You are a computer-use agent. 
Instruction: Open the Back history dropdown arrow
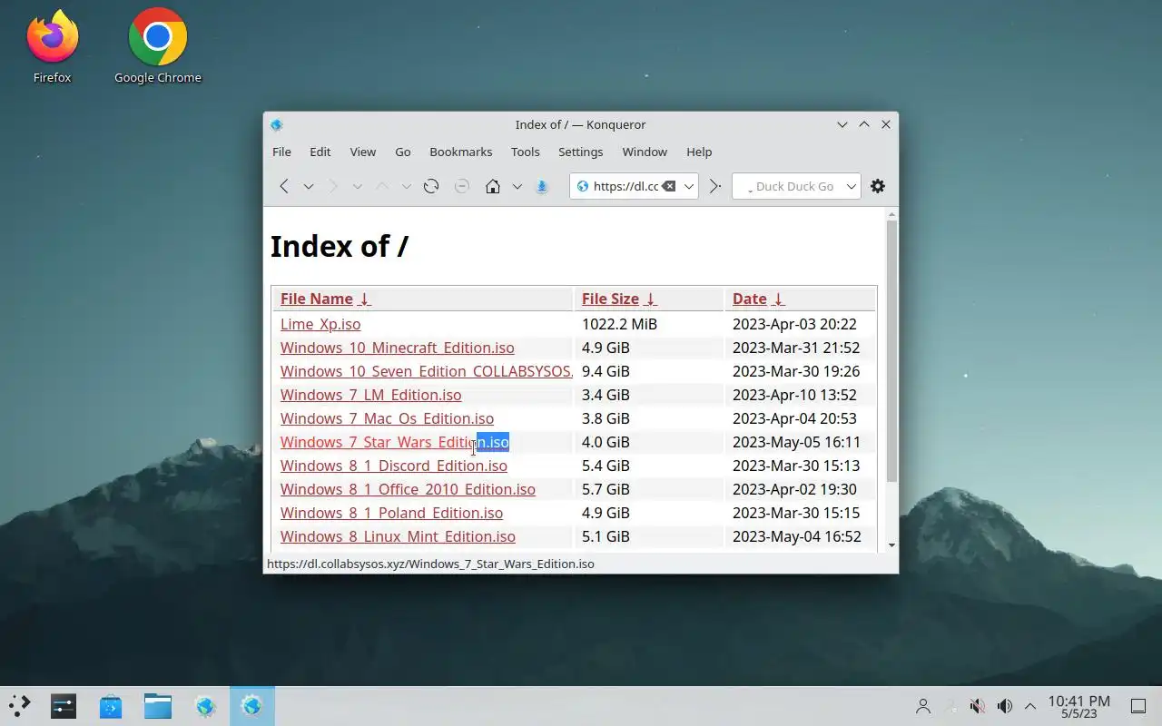309,186
